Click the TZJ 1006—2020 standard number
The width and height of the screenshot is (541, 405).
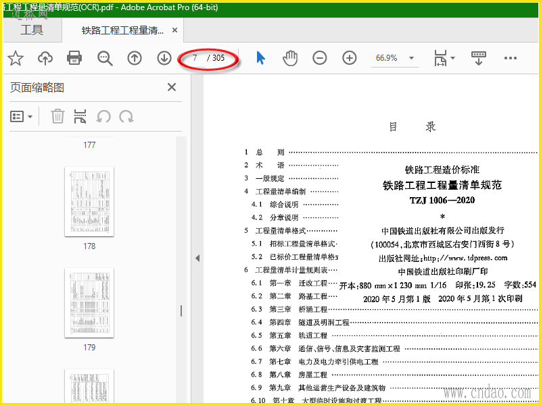tap(442, 200)
